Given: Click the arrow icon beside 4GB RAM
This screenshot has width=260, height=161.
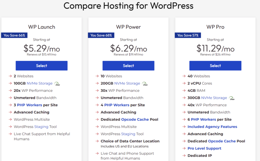Looking at the screenshot, I should pos(184,90).
